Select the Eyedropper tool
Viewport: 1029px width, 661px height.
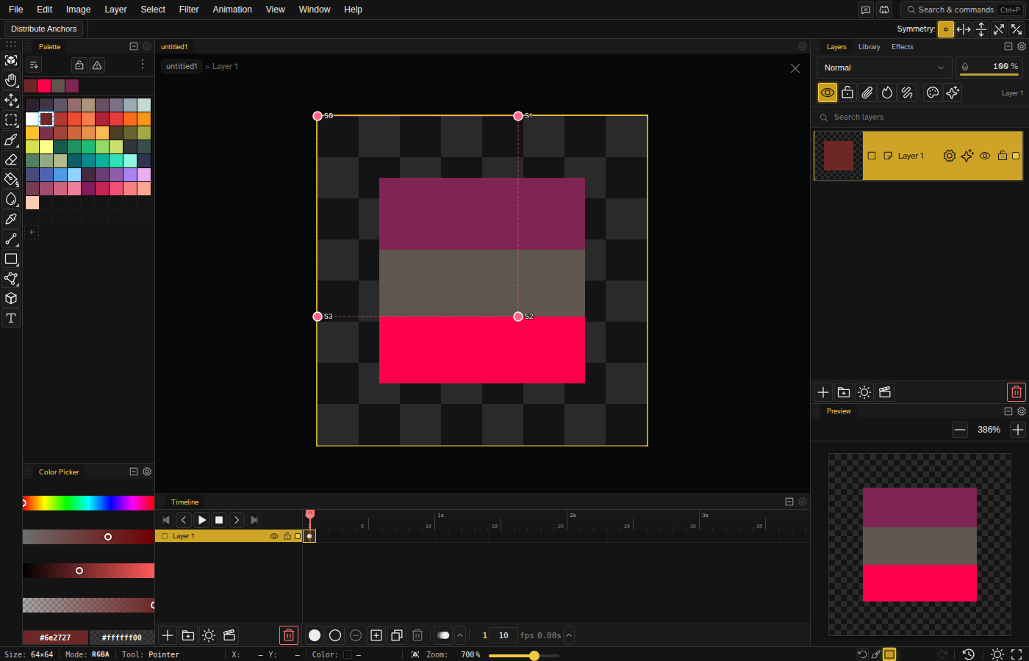(11, 219)
